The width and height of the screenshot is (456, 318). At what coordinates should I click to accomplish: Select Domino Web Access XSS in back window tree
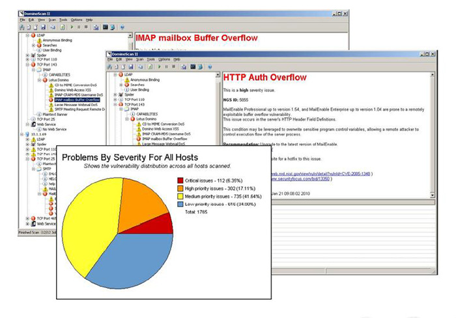[x=73, y=90]
